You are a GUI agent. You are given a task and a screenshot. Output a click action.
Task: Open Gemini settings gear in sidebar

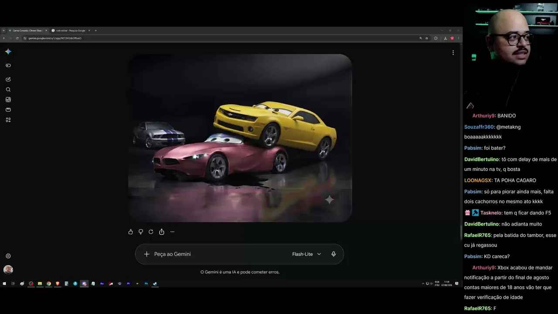pyautogui.click(x=8, y=256)
